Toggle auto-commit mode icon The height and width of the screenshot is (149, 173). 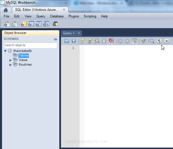pos(135,41)
